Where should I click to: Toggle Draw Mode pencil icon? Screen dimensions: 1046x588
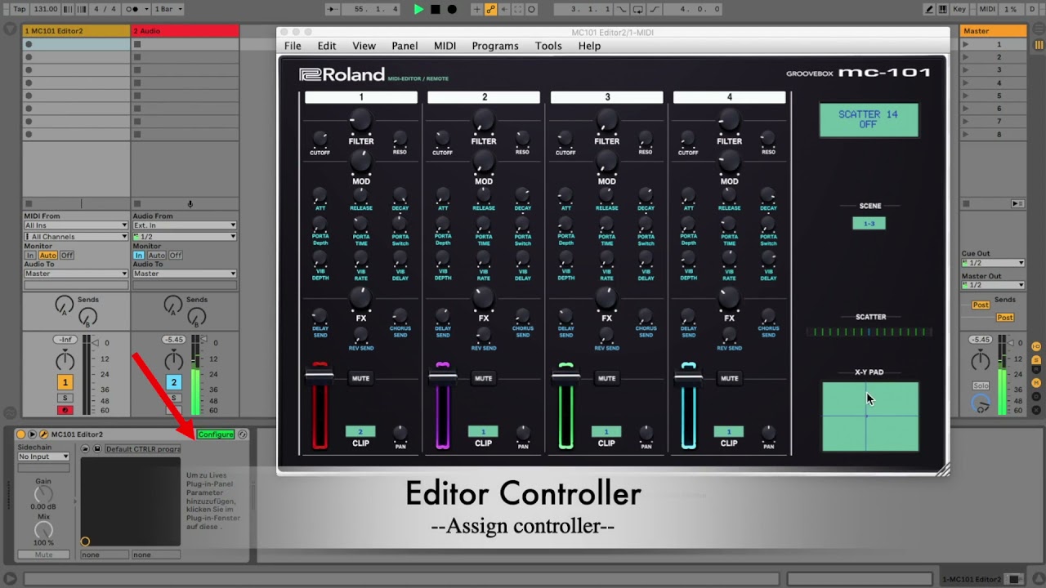pyautogui.click(x=929, y=9)
